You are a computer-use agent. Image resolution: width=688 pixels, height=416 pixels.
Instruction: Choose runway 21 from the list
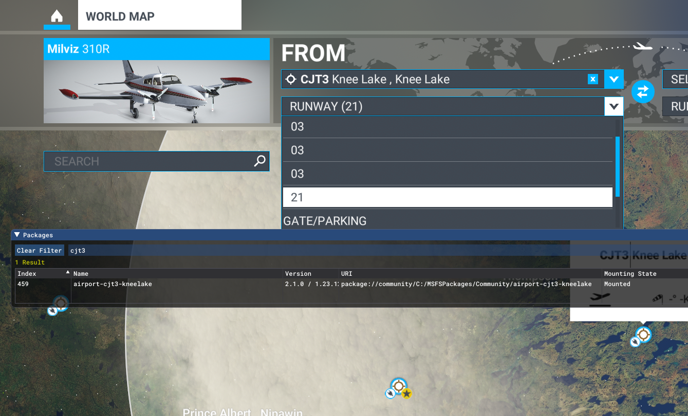(448, 197)
